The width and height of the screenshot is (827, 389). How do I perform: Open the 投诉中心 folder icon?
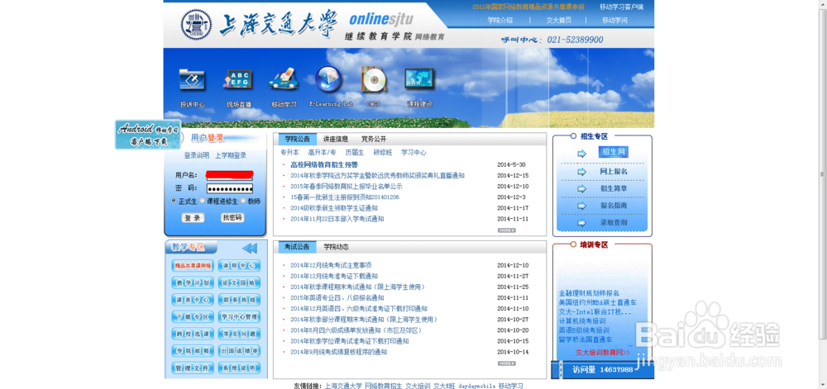click(x=192, y=80)
